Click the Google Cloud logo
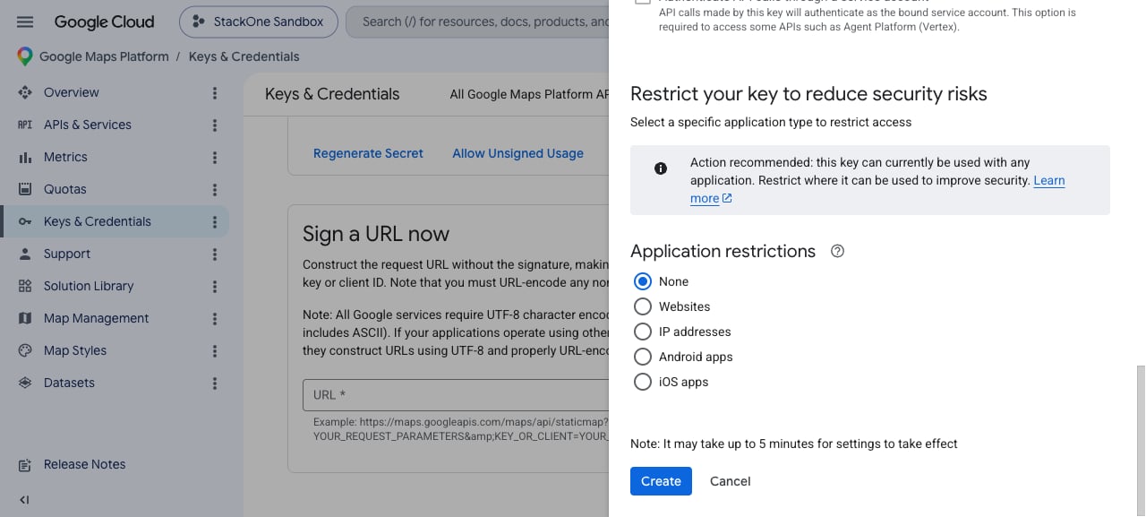Screen dimensions: 1146x517 [x=104, y=22]
